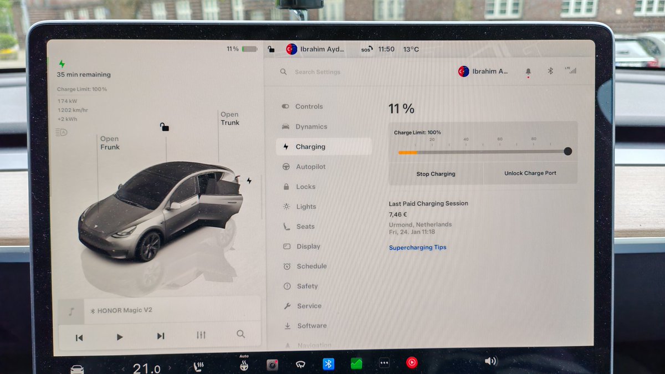The height and width of the screenshot is (374, 665).
Task: Open the Dynamics settings menu
Action: click(305, 126)
